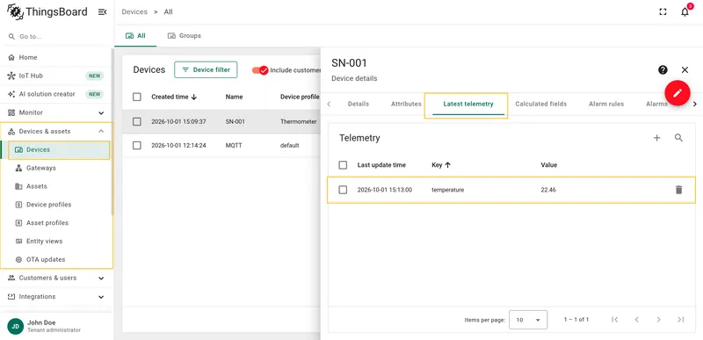Select all telemetry checkbox in header
This screenshot has height=340, width=703.
[x=343, y=165]
